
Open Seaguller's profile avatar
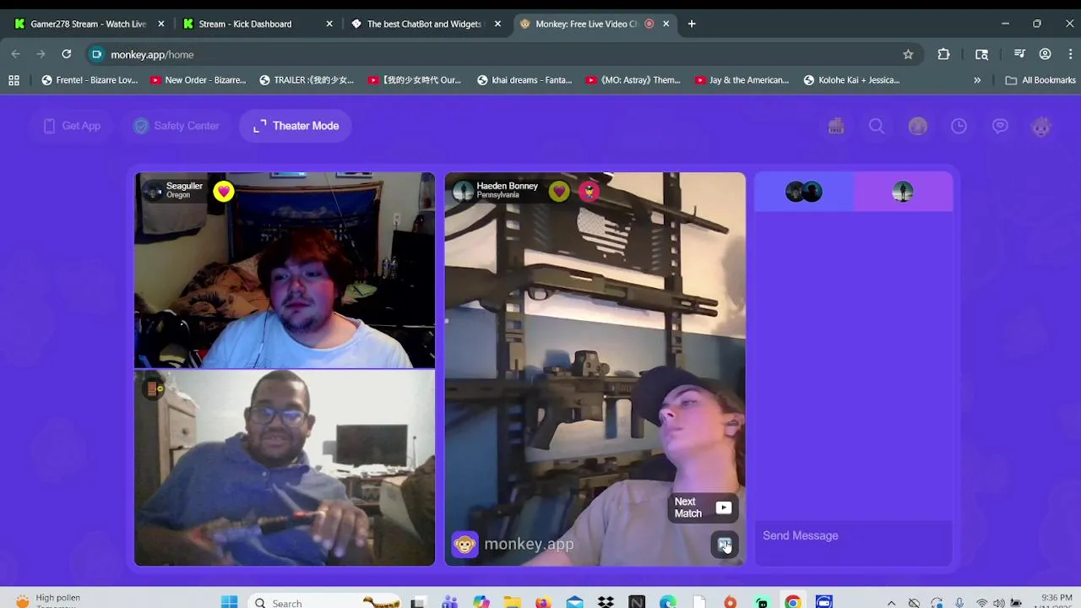click(153, 192)
